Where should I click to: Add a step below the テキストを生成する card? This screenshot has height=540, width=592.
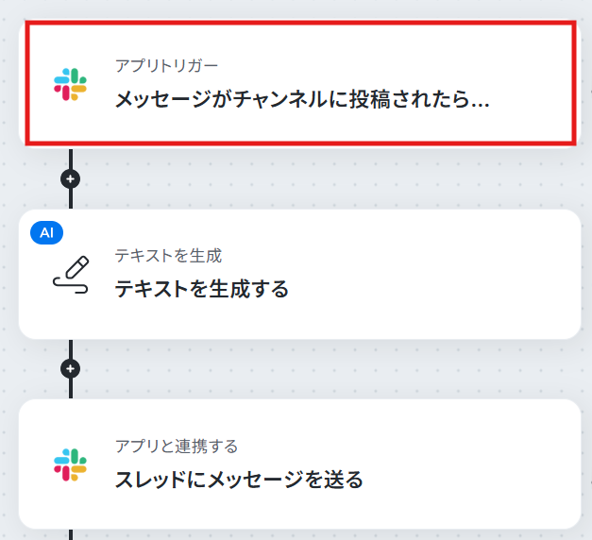tap(70, 368)
